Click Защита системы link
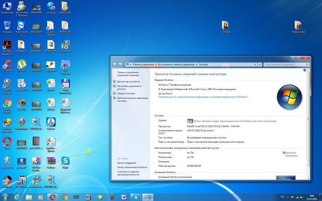 click(126, 93)
